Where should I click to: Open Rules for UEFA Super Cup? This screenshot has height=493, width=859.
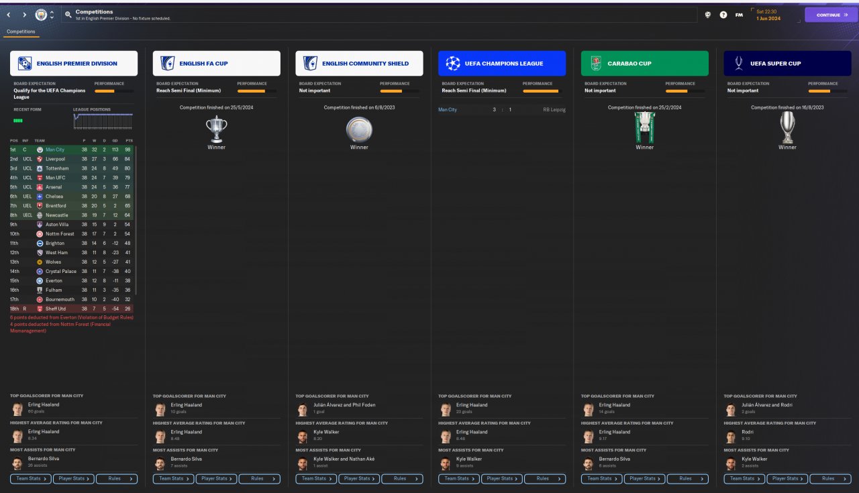point(831,479)
